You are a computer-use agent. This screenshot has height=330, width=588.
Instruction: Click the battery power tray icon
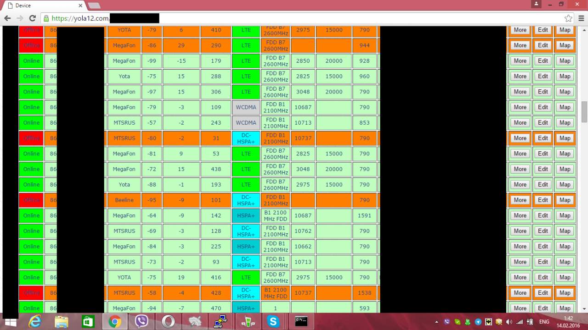[530, 322]
